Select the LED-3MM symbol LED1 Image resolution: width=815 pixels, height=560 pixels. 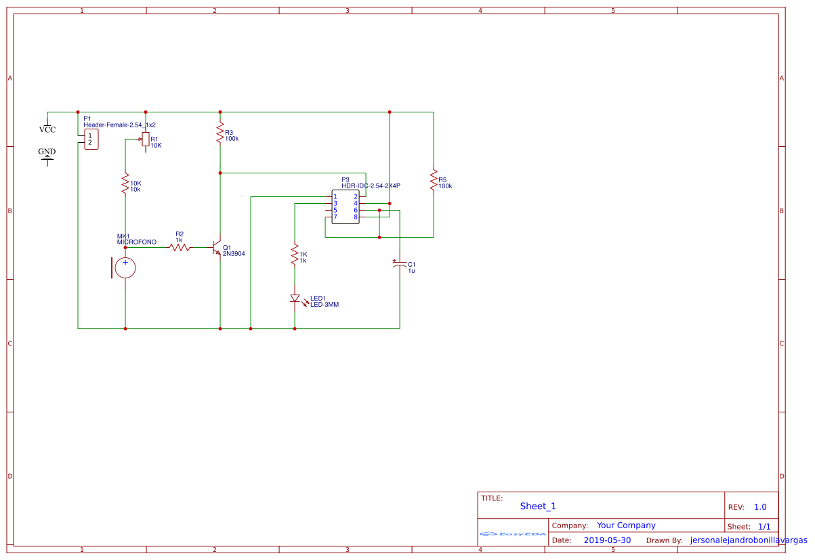pyautogui.click(x=295, y=299)
